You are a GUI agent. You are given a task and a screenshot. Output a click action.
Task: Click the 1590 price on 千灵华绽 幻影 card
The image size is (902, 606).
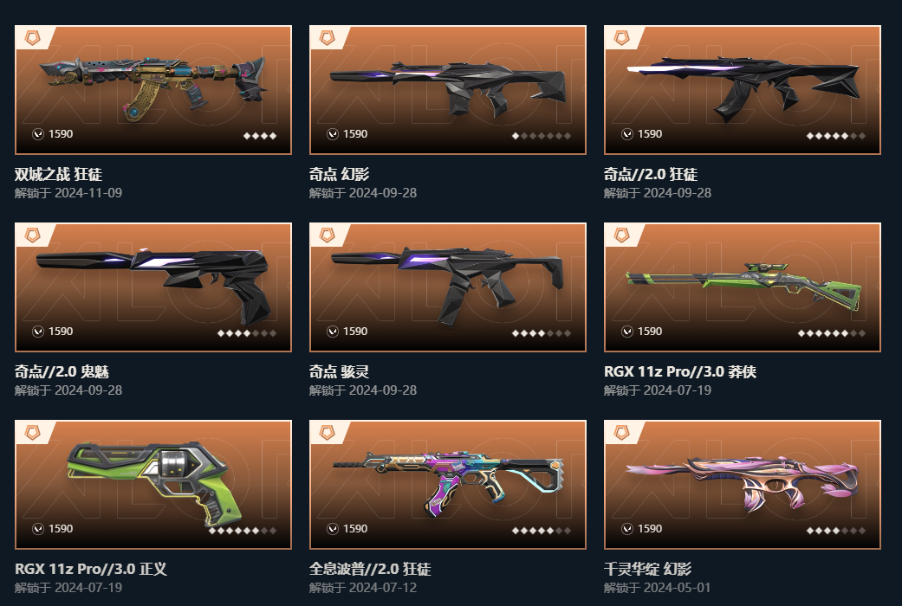tap(650, 528)
